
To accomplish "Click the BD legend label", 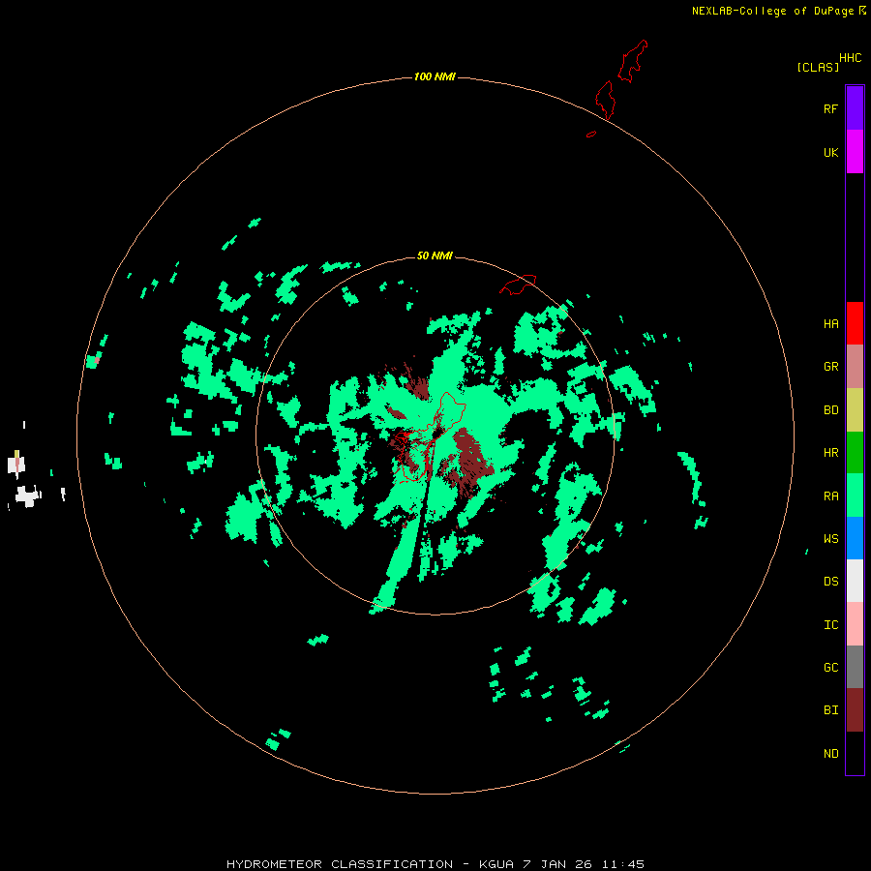I will pyautogui.click(x=830, y=410).
